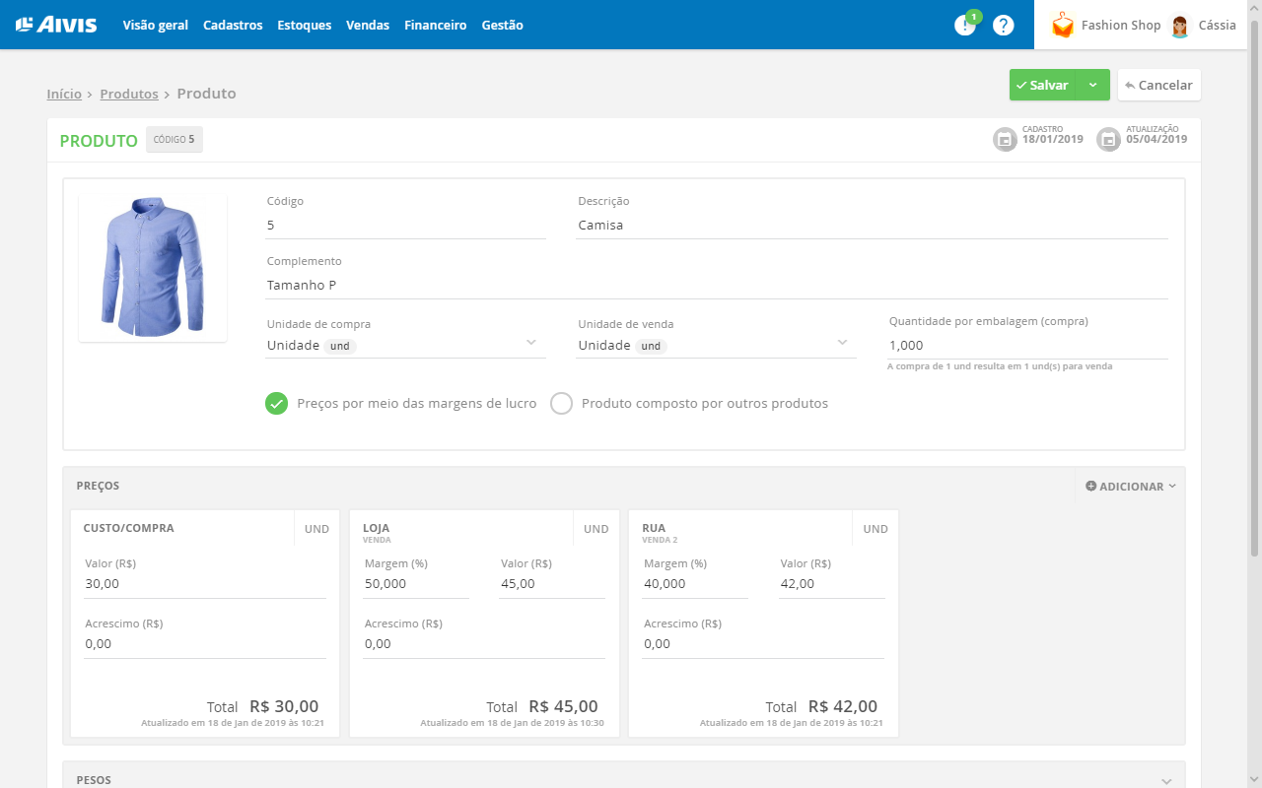
Task: Open the Estoques menu
Action: [x=305, y=25]
